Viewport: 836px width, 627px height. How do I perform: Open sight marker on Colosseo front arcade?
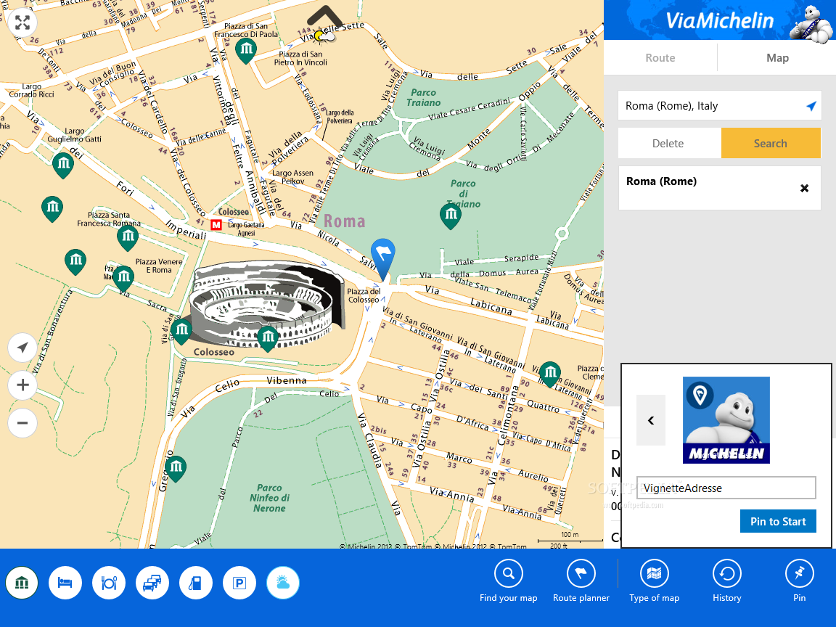(x=268, y=339)
